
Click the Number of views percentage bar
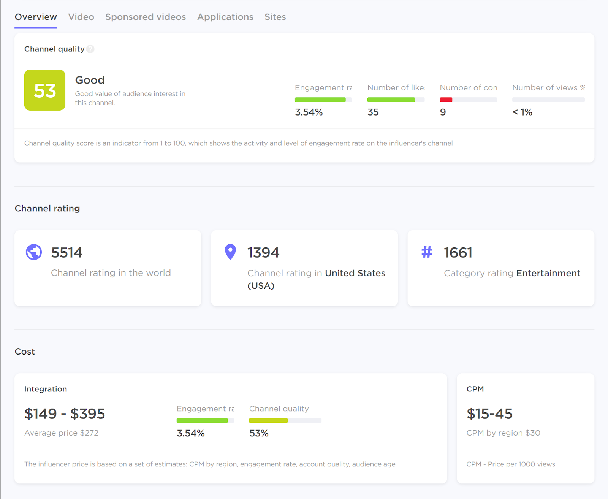(548, 100)
